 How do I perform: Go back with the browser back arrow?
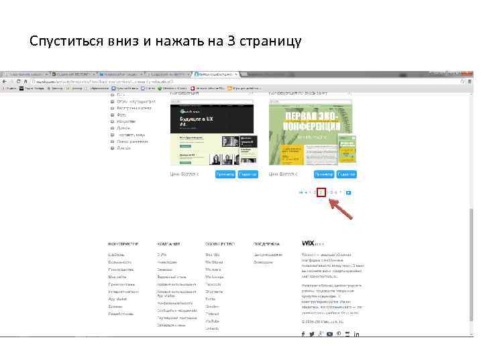tap(4, 82)
